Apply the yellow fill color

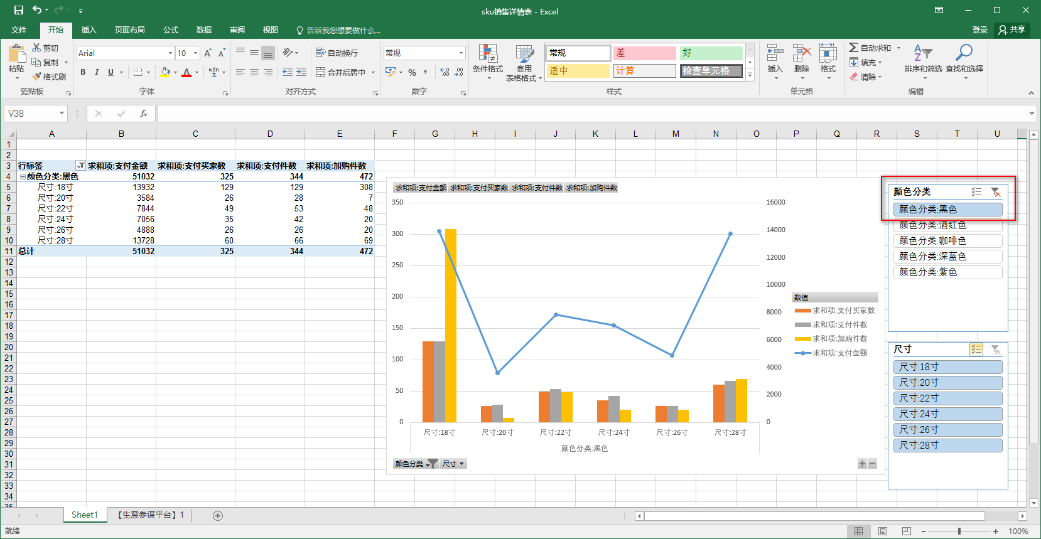pos(165,73)
